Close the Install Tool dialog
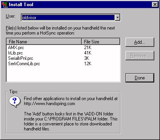160x140 pixels. tap(155, 5)
